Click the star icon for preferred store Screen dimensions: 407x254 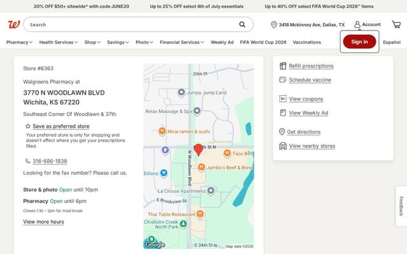tap(28, 126)
